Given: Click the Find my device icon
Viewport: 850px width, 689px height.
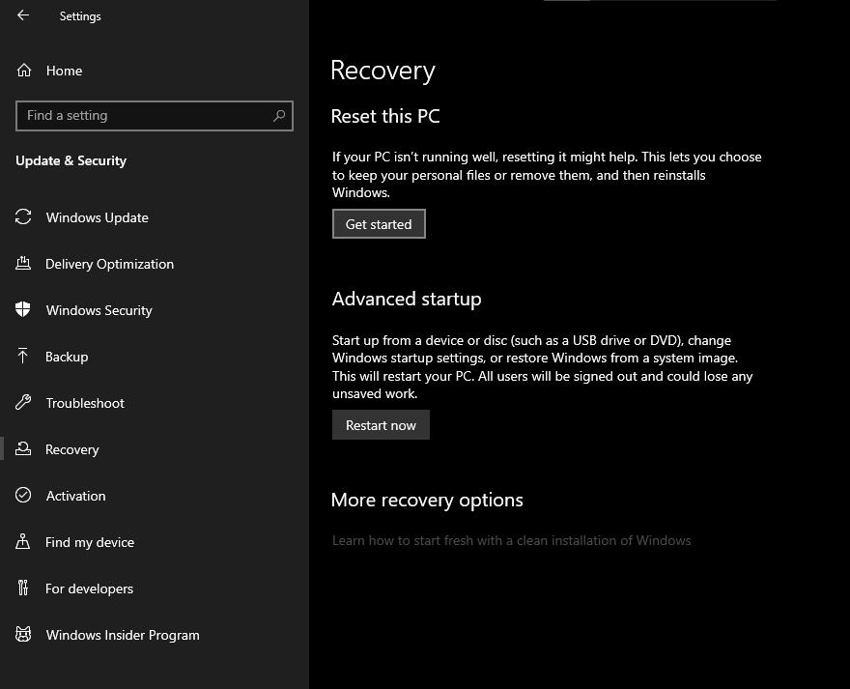Looking at the screenshot, I should [23, 542].
